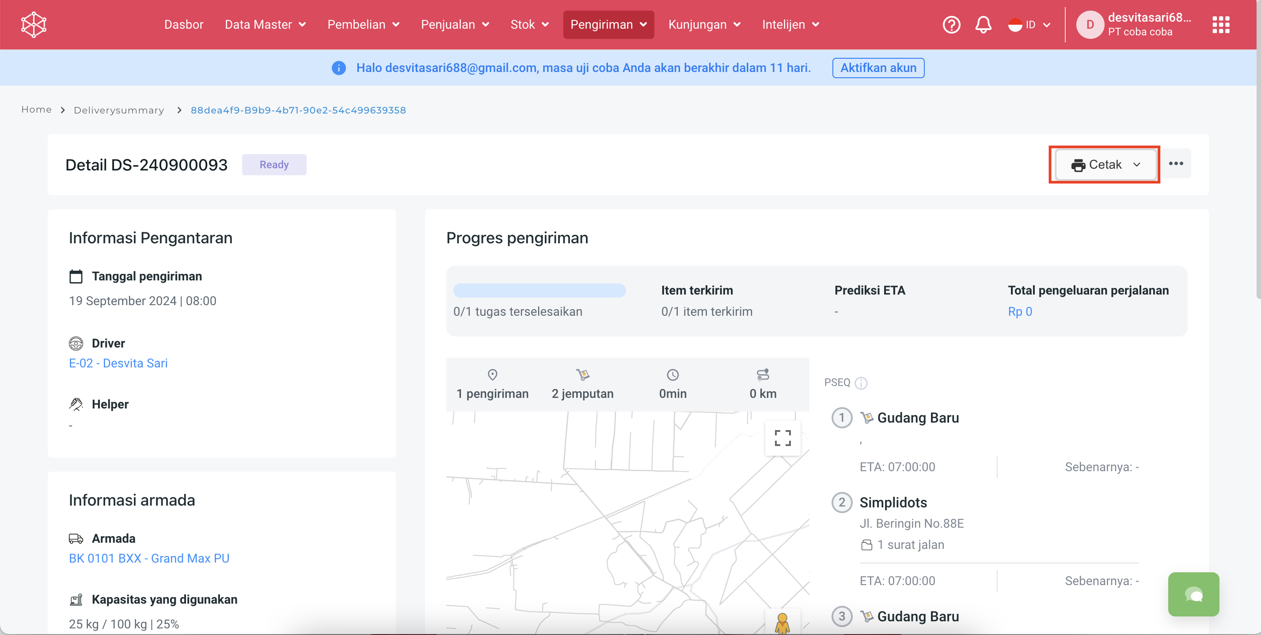This screenshot has width=1261, height=635.
Task: Open the ID language selector
Action: [x=1029, y=24]
